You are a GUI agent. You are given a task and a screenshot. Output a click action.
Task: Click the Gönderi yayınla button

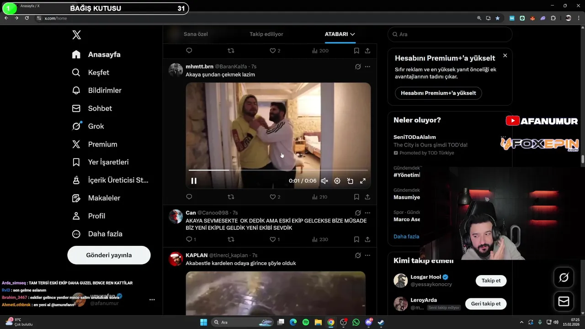coord(109,255)
